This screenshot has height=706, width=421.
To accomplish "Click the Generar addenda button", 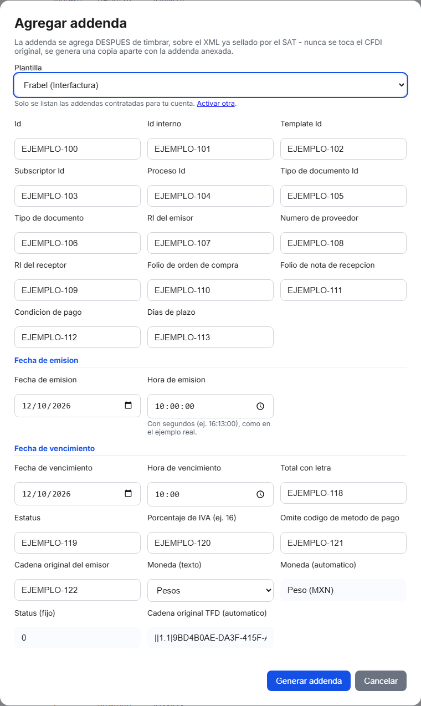I will click(x=309, y=681).
